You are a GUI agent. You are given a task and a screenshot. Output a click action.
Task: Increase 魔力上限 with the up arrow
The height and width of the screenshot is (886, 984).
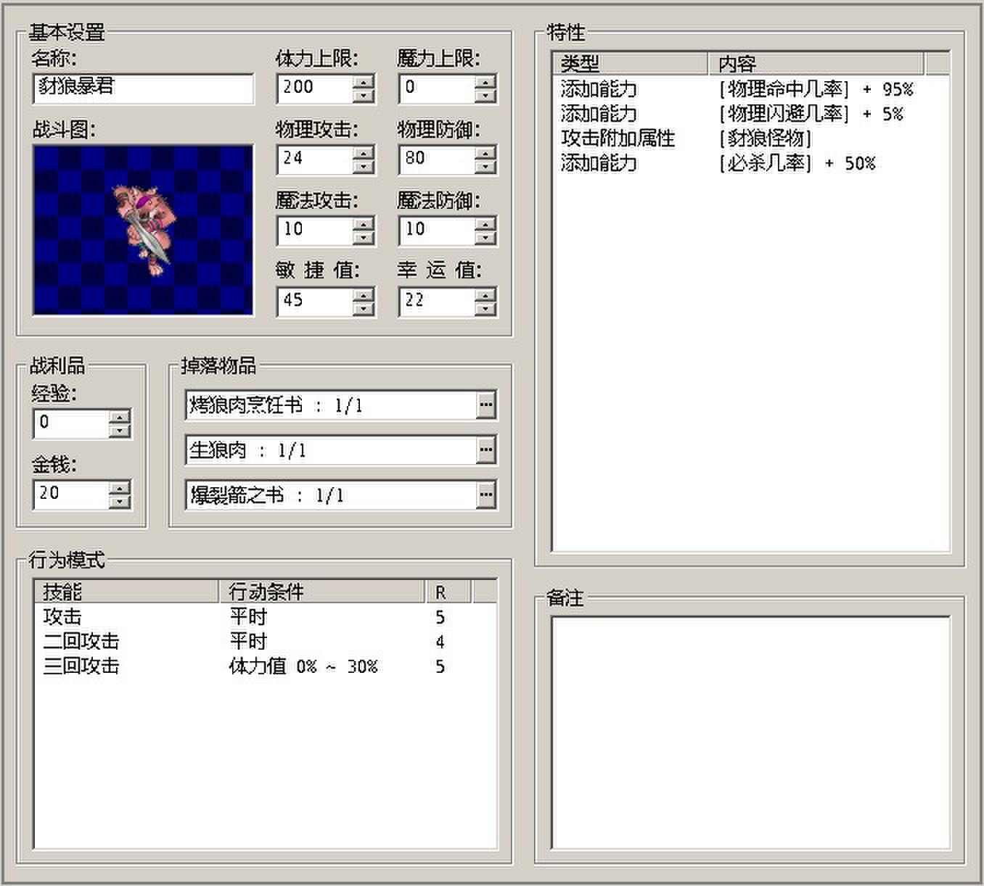[x=485, y=81]
